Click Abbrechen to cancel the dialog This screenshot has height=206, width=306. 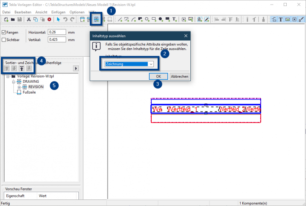point(179,76)
